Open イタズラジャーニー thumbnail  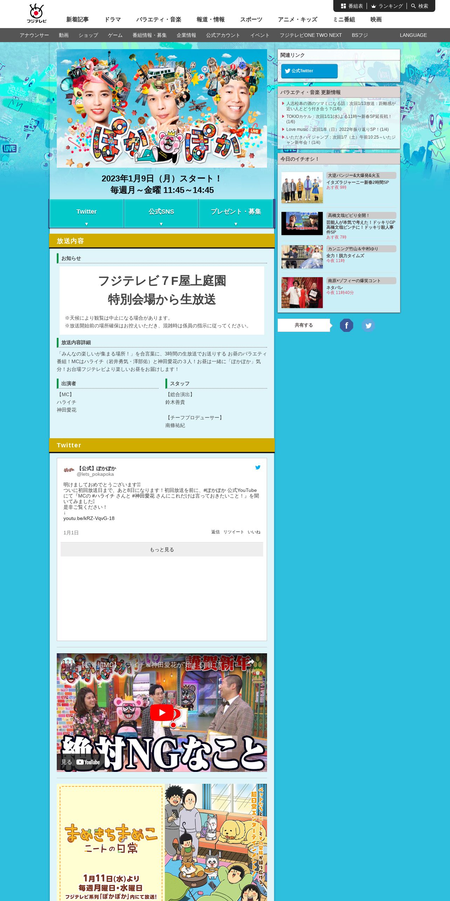[302, 187]
